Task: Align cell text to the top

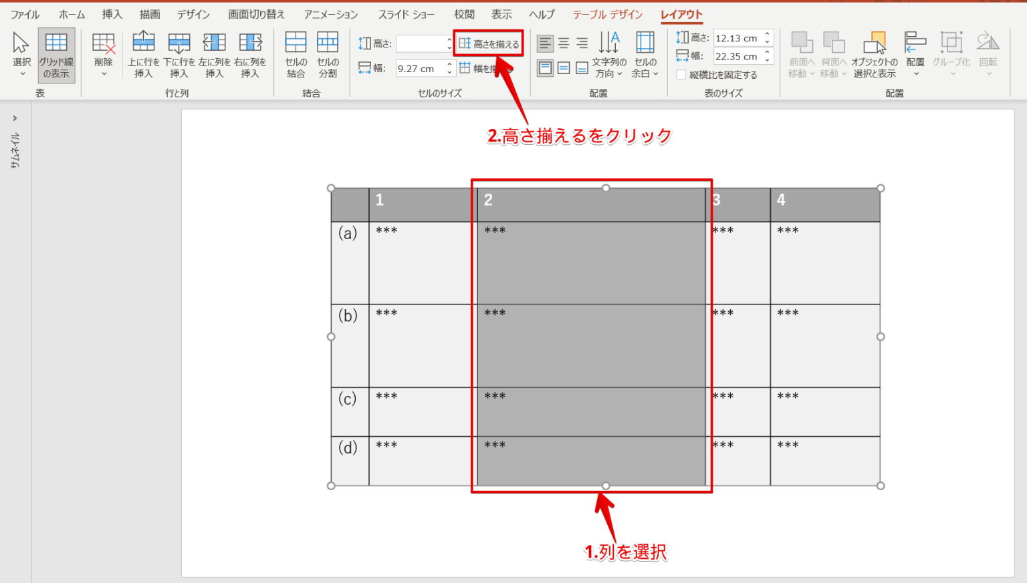Action: 546,68
